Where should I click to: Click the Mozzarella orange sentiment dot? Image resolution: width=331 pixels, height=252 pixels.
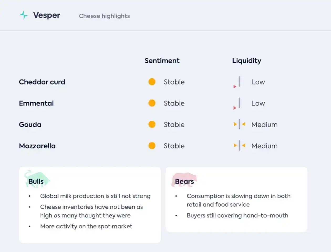(152, 146)
